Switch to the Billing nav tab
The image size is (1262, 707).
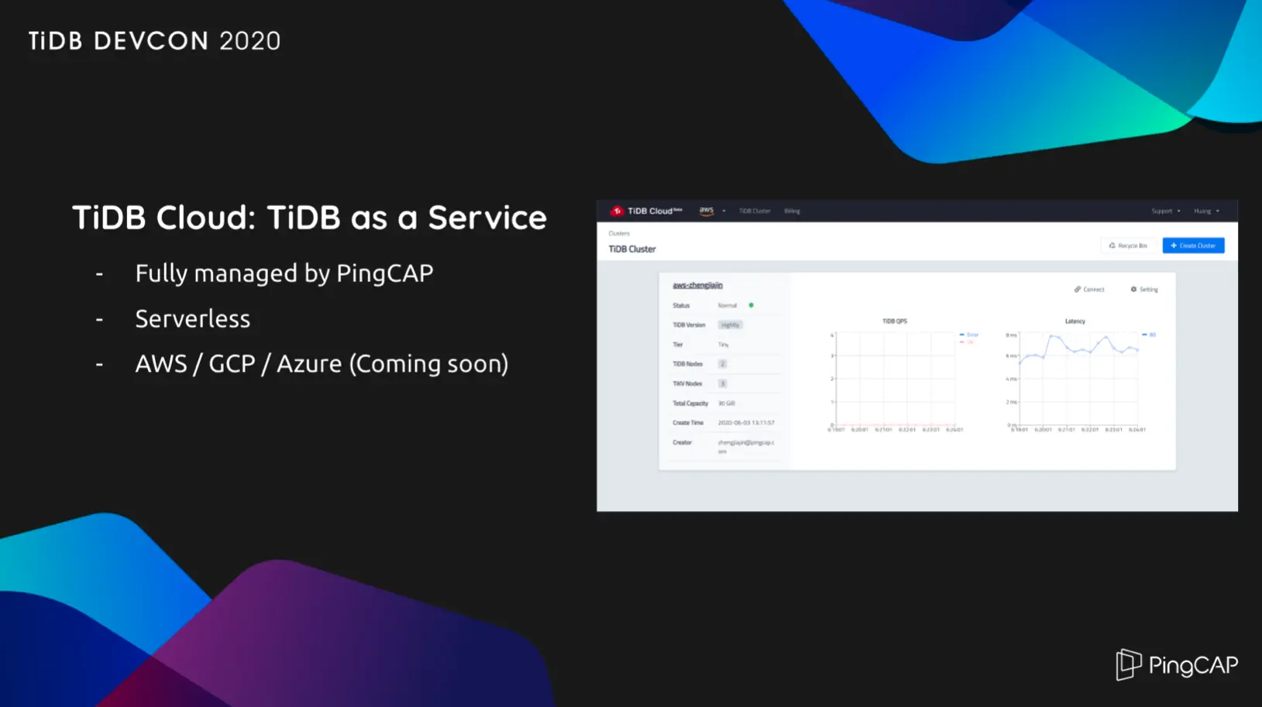point(792,211)
